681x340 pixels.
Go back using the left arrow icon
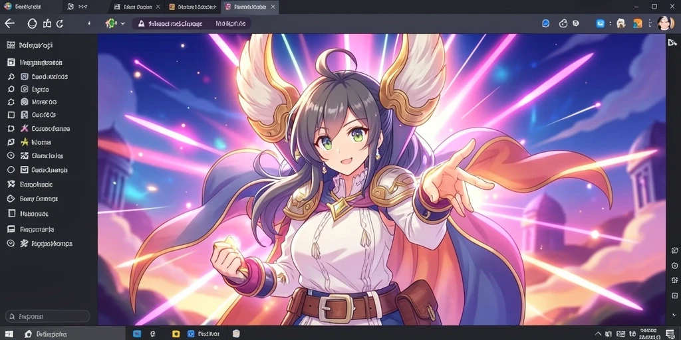[x=9, y=23]
